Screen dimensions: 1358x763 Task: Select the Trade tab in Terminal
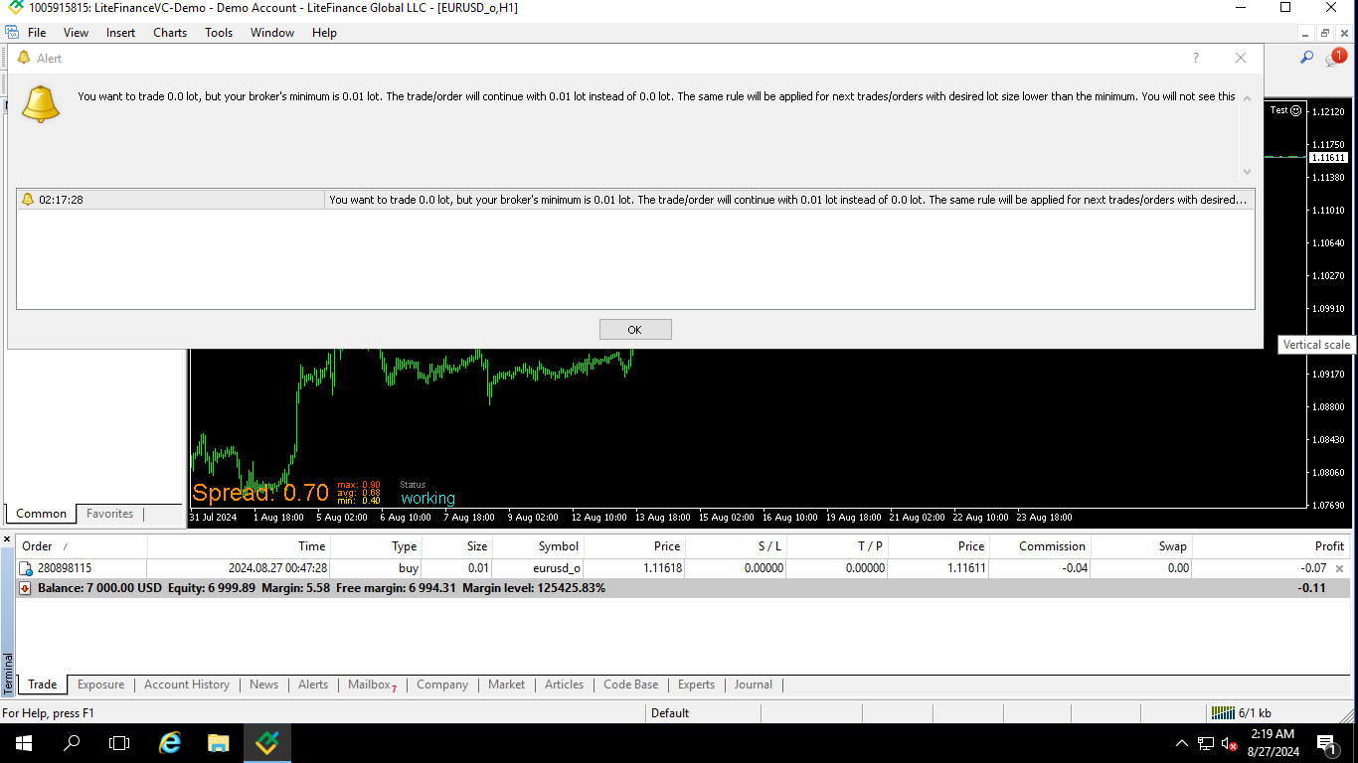click(x=43, y=685)
